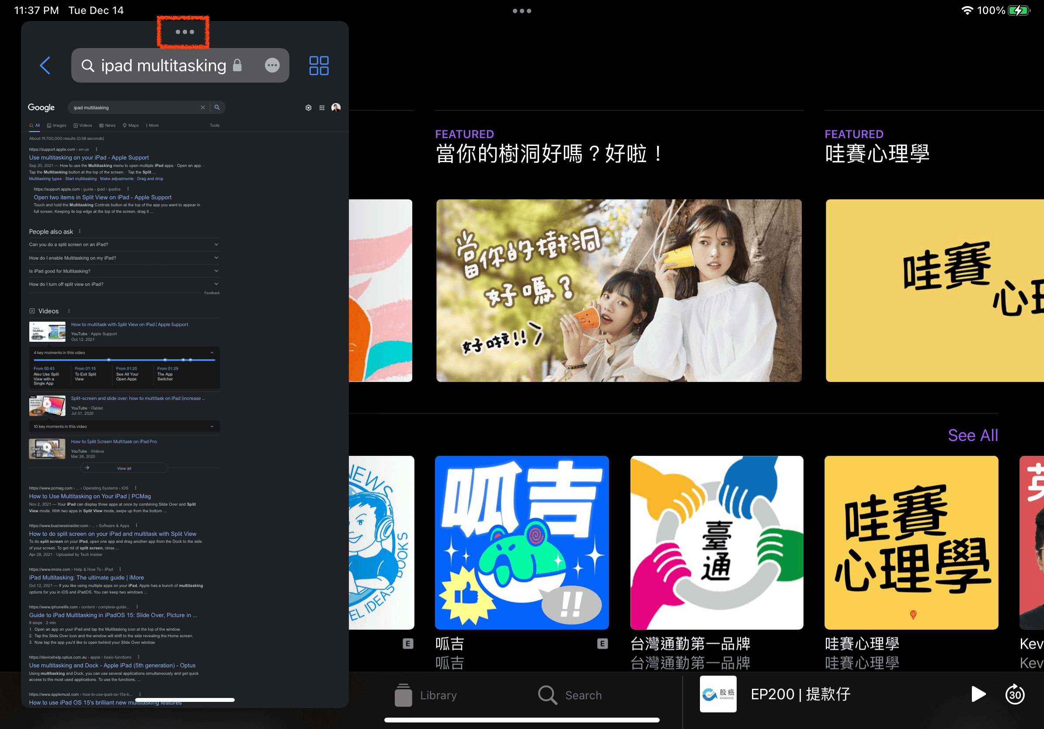Image resolution: width=1044 pixels, height=729 pixels.
Task: Open featured podcast 當你的樹洞好嗎 artwork
Action: pyautogui.click(x=619, y=290)
